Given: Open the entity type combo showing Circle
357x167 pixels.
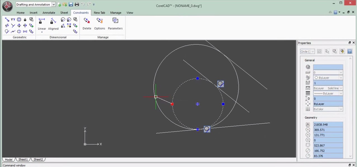Looking at the screenshot, I should 312,51.
